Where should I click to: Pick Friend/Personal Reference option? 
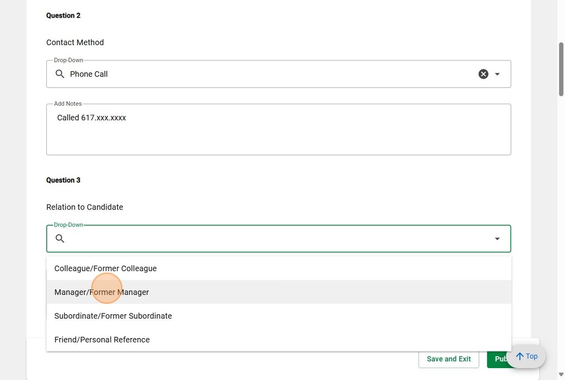click(102, 340)
